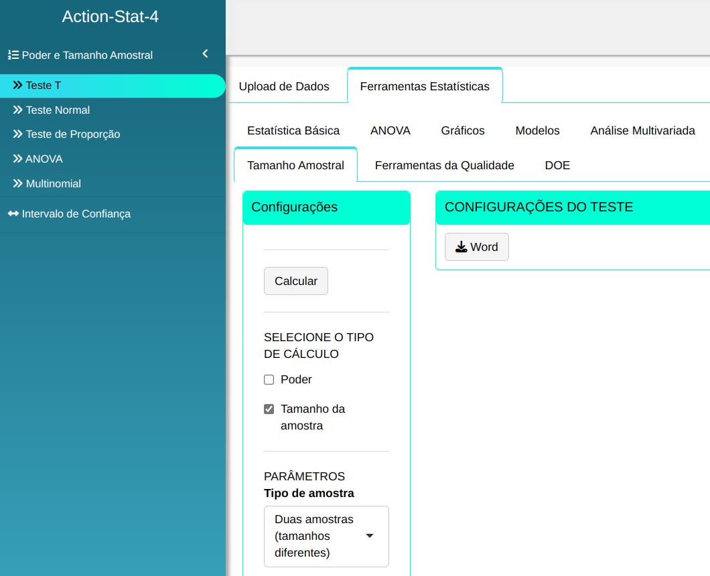Open the Tipo de amostra dropdown
The width and height of the screenshot is (710, 576).
pyautogui.click(x=326, y=536)
